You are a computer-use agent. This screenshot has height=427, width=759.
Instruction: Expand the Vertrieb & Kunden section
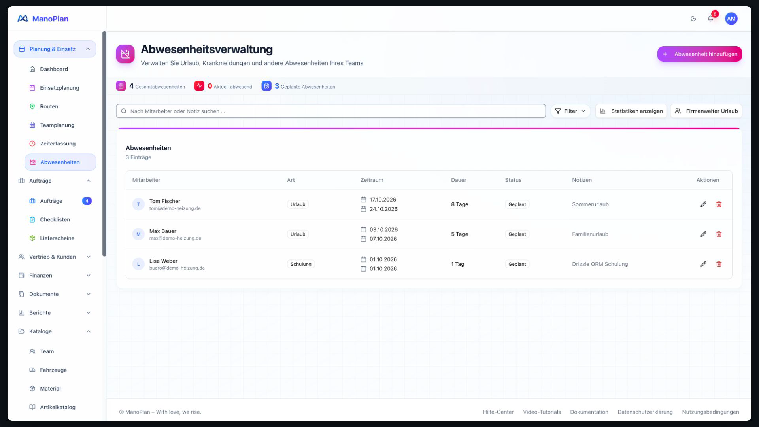pyautogui.click(x=55, y=257)
